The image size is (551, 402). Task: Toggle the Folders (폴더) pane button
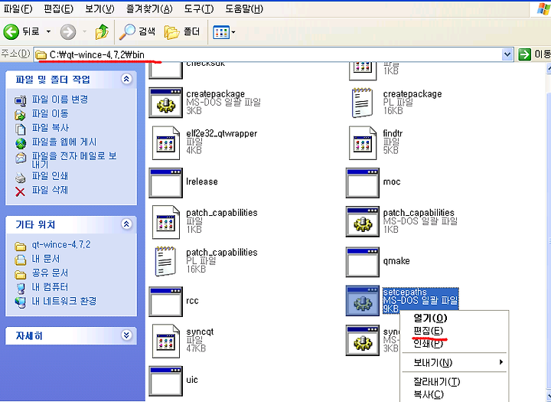point(182,31)
